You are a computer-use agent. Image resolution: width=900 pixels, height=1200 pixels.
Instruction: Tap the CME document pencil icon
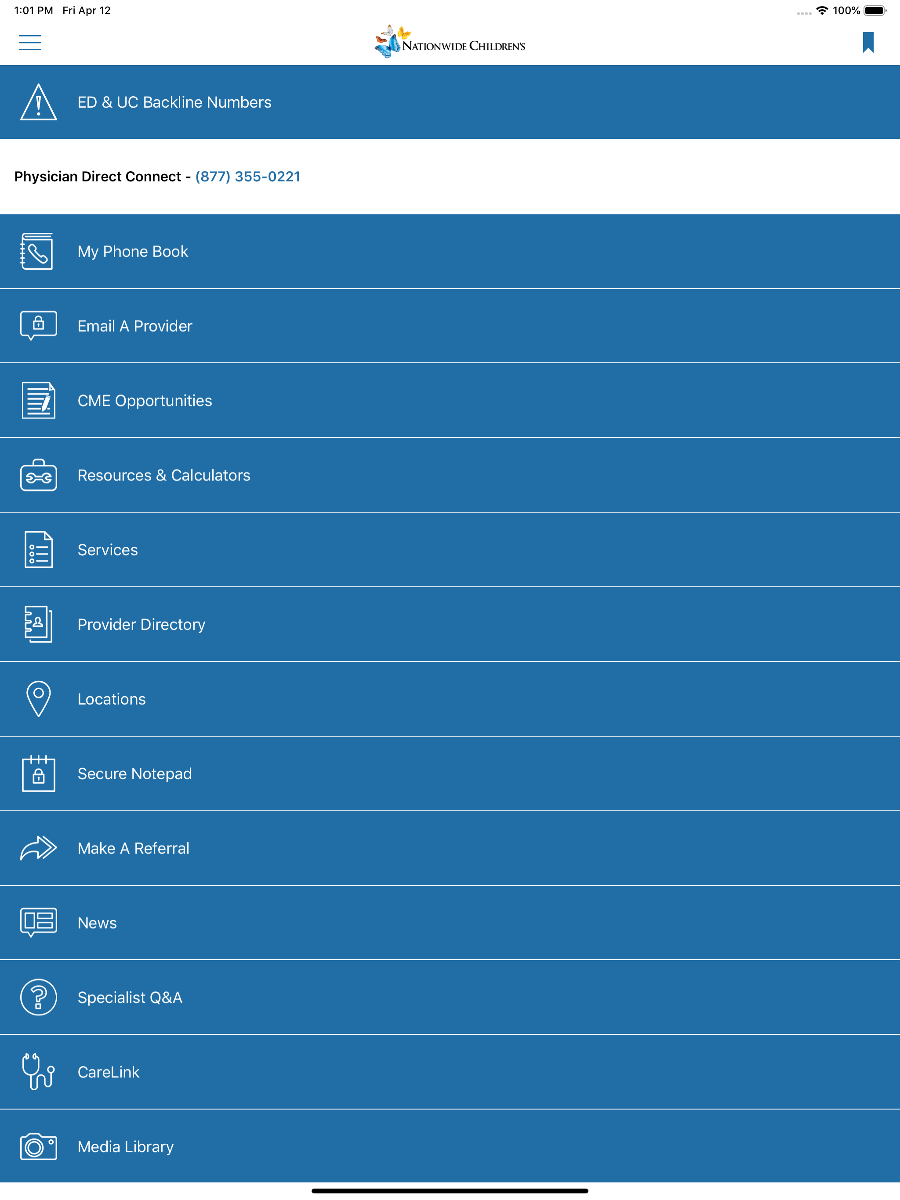(39, 400)
